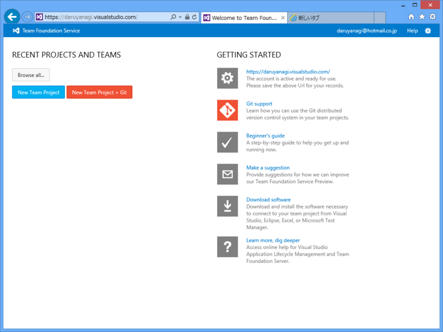The image size is (443, 332).
Task: Expand the address bar dropdown arrow
Action: click(181, 17)
